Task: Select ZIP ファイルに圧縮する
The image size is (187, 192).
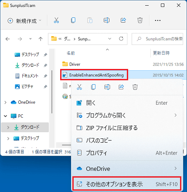Action: [x=127, y=128]
